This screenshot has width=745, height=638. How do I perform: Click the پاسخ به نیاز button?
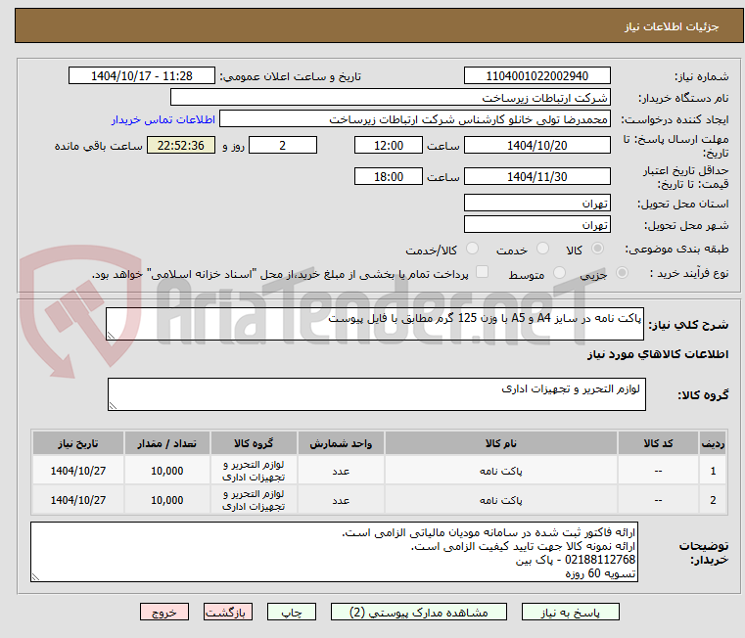tap(570, 612)
